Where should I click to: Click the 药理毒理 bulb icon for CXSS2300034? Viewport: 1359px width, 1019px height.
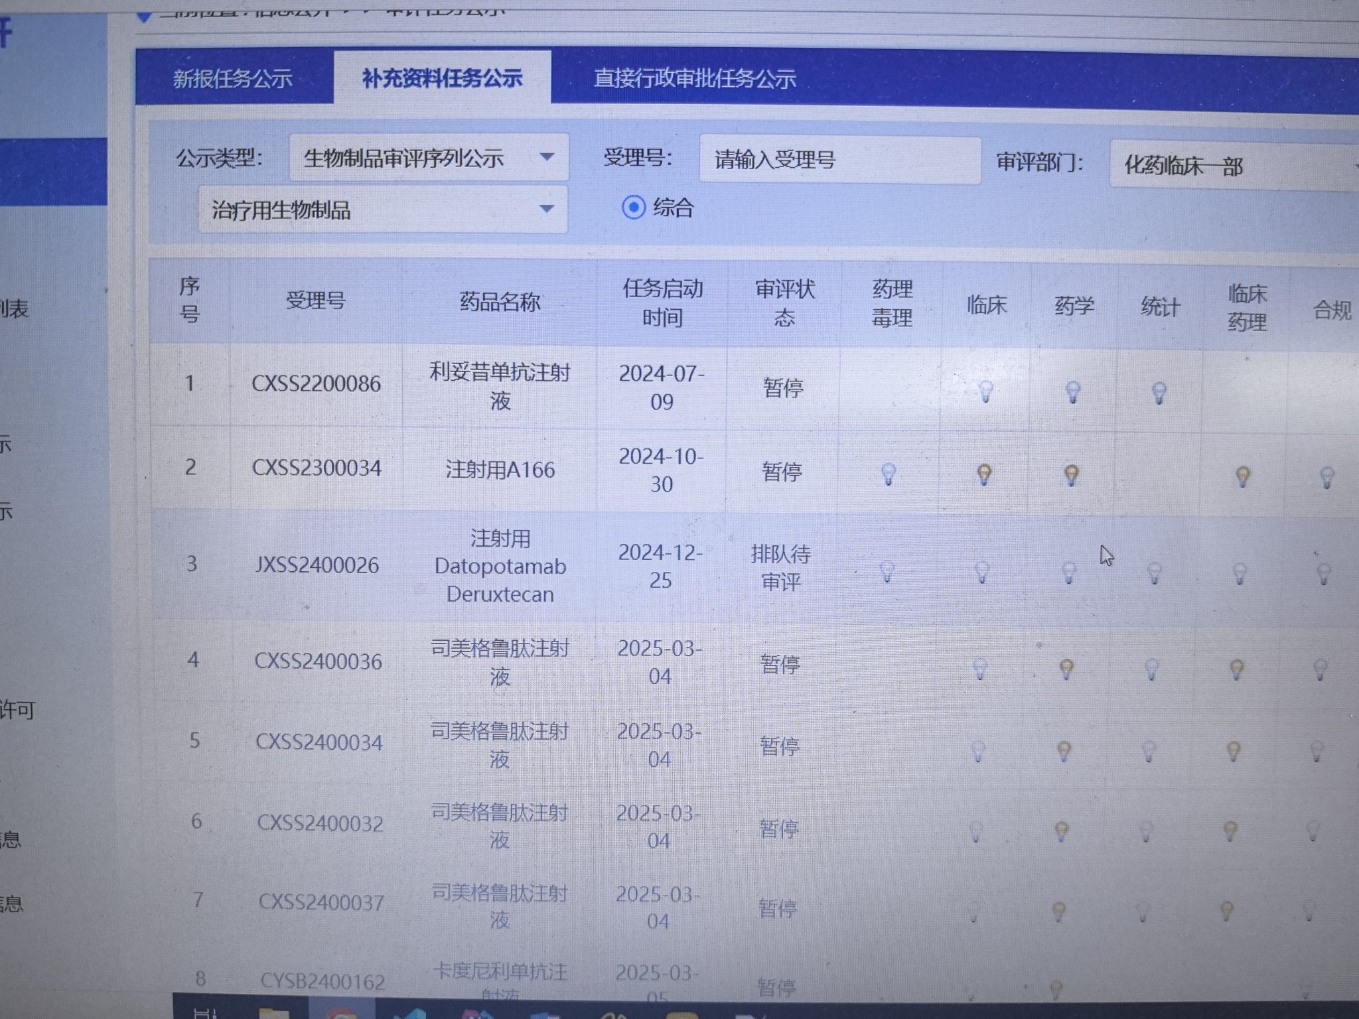click(x=889, y=474)
